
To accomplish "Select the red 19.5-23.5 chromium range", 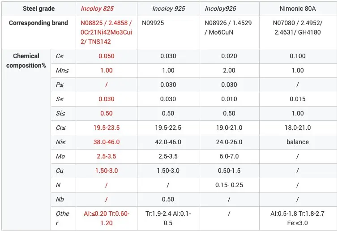I will (106, 128).
